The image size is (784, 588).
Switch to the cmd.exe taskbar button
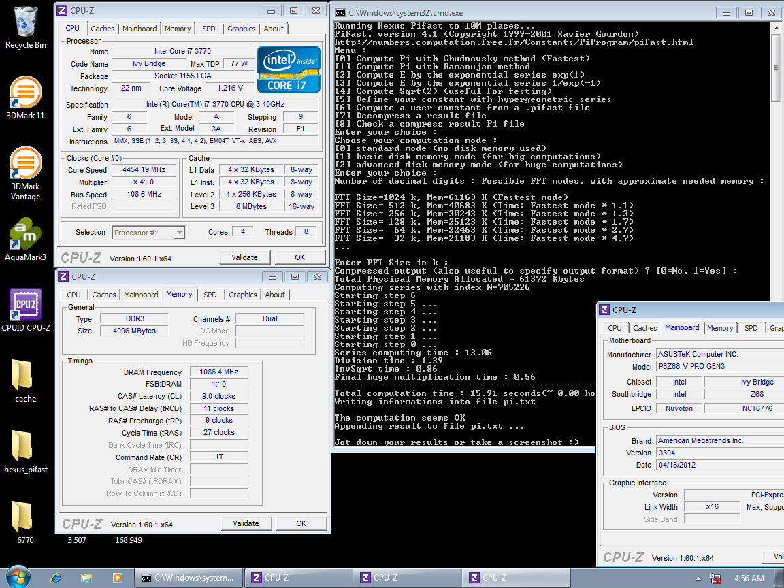(x=189, y=578)
